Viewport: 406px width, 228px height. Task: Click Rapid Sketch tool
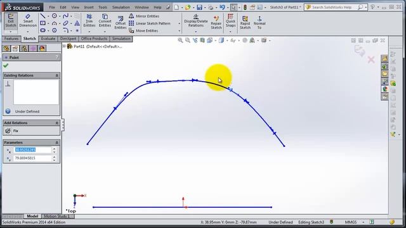(x=245, y=22)
